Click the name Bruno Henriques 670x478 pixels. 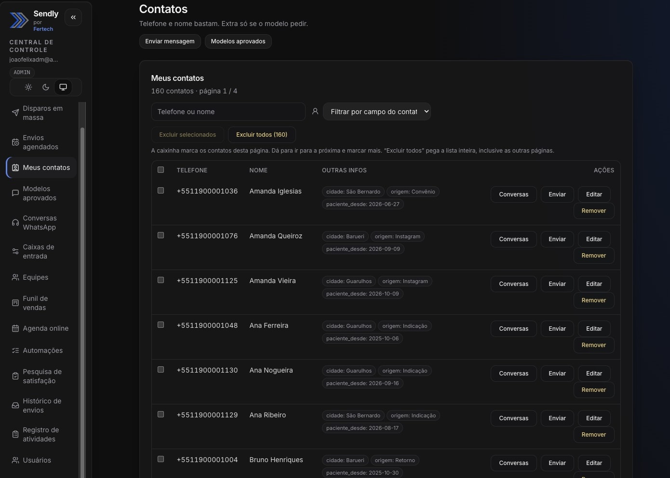pyautogui.click(x=276, y=460)
